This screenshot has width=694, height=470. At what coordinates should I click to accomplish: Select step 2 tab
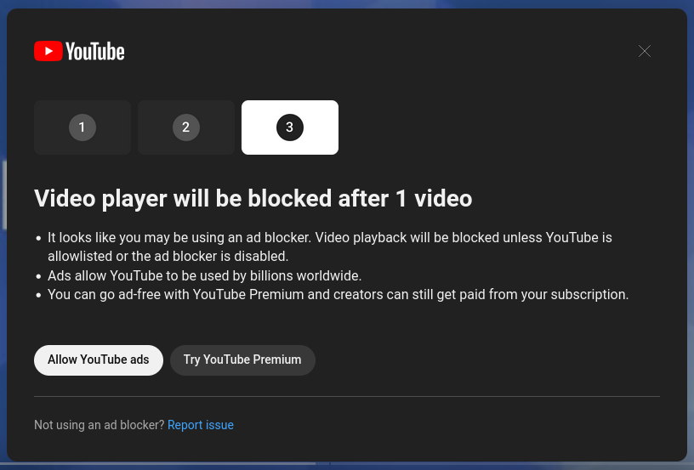[x=186, y=127]
